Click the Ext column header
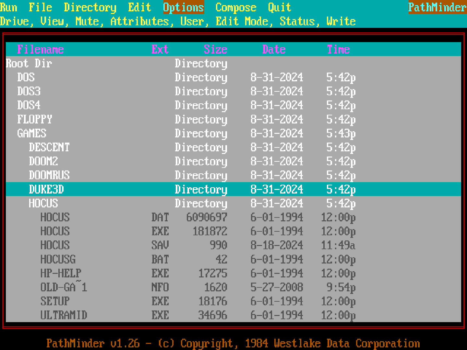The image size is (467, 350). (x=160, y=49)
